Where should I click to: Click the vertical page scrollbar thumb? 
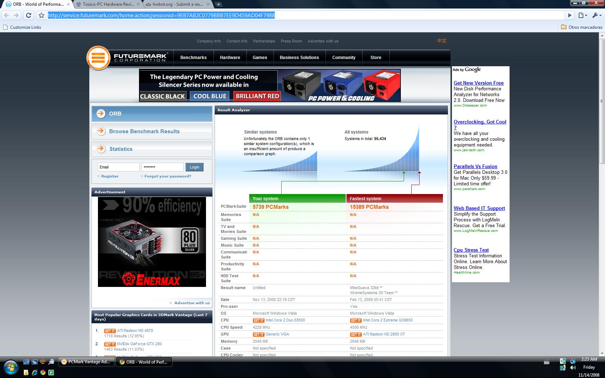(x=602, y=101)
